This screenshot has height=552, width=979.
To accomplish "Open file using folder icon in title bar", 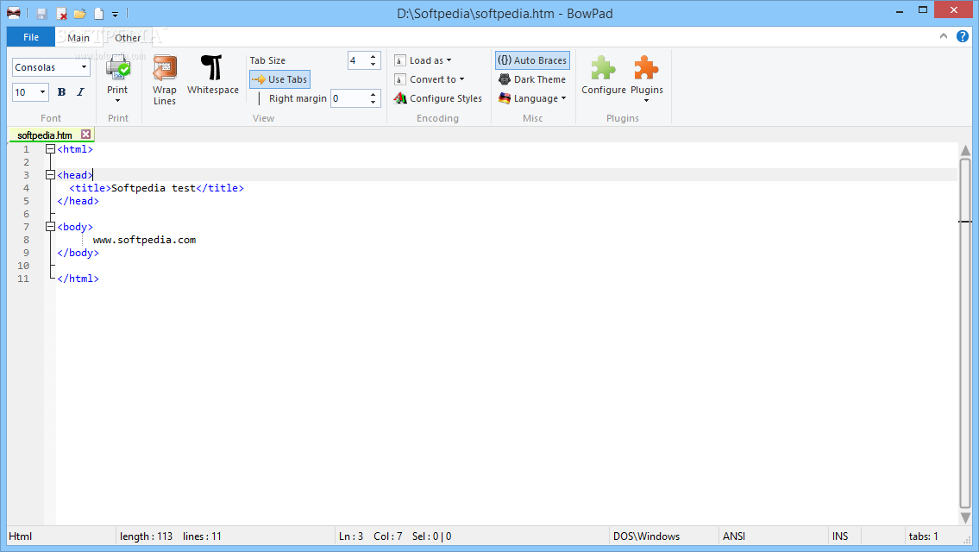I will point(80,13).
